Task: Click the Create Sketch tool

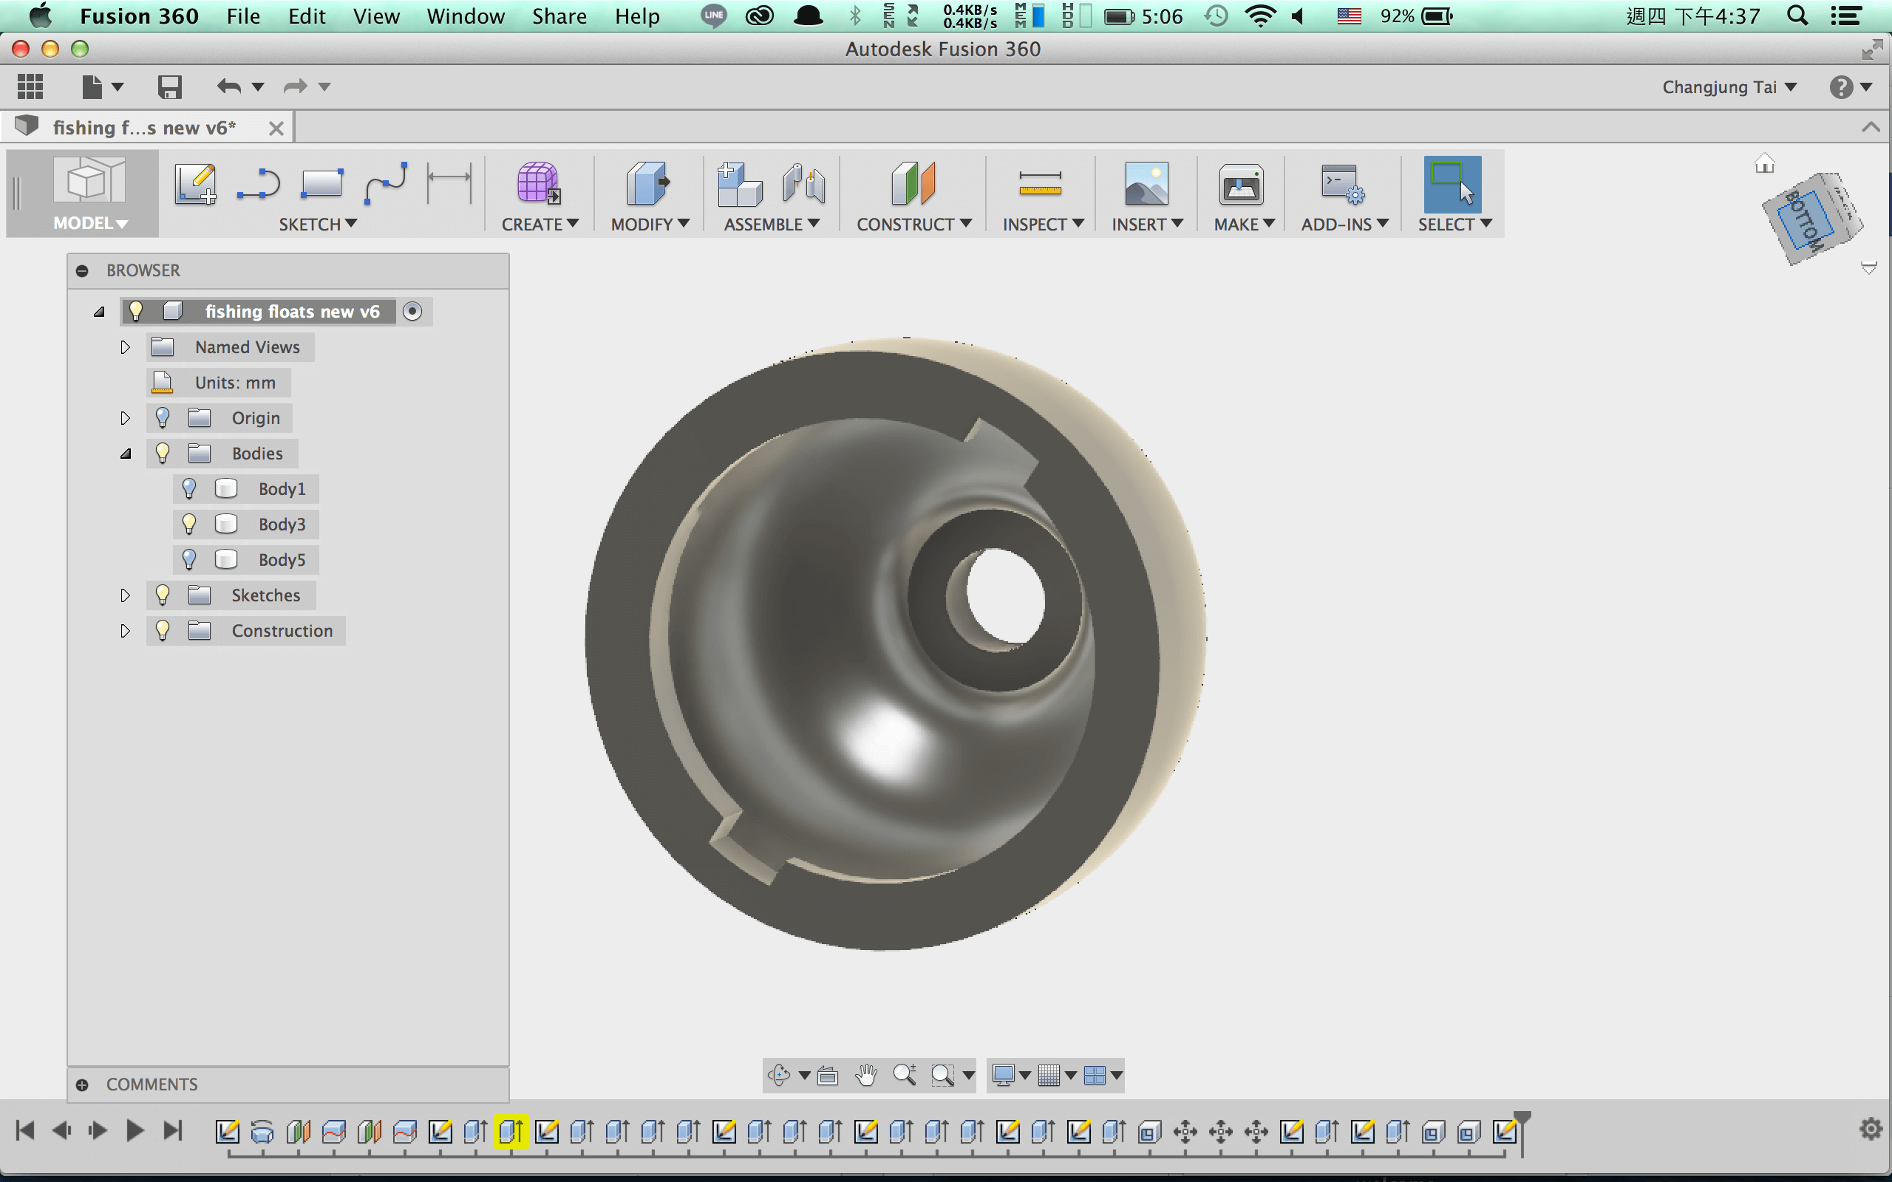Action: click(x=195, y=185)
